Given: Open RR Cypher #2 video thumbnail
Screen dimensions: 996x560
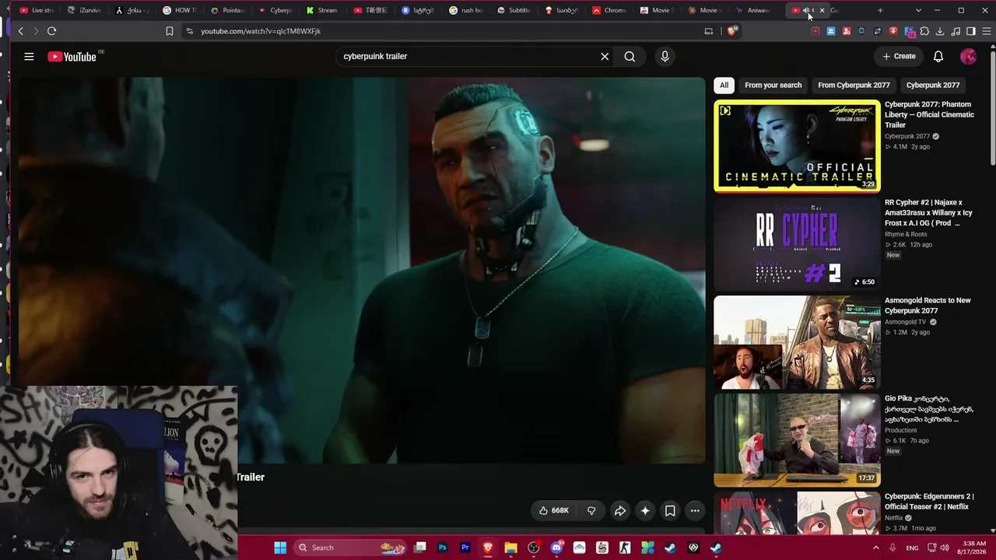Looking at the screenshot, I should pyautogui.click(x=797, y=243).
